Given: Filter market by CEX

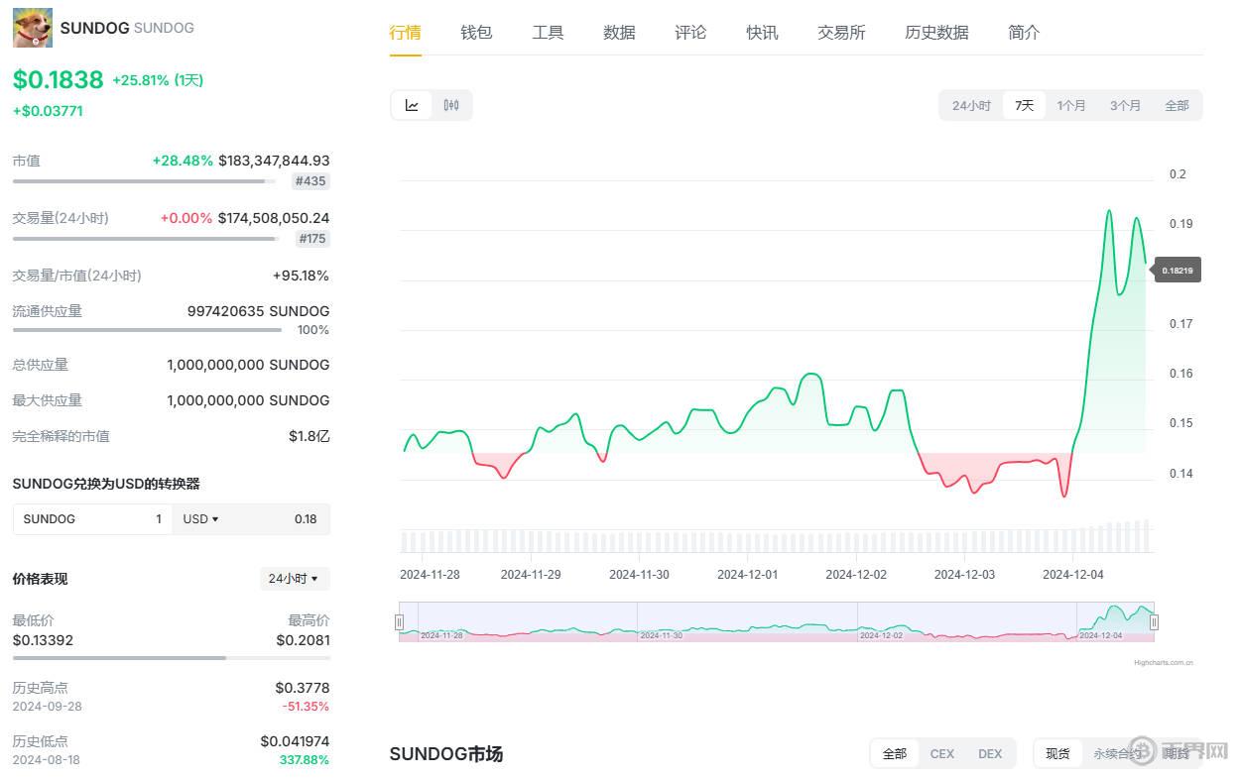Looking at the screenshot, I should point(941,754).
